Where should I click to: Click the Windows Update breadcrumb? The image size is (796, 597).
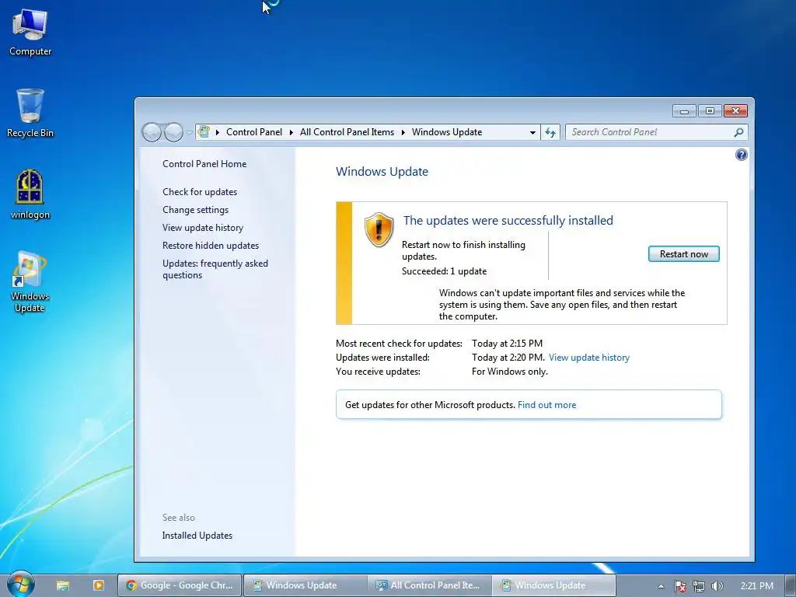pos(447,132)
